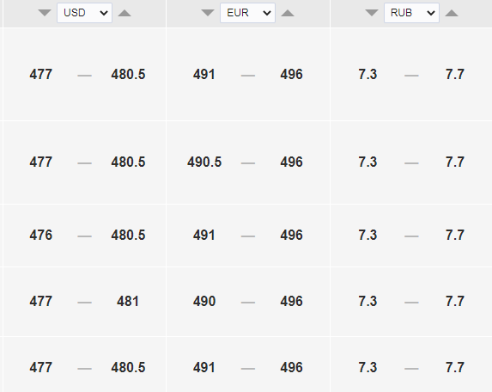The height and width of the screenshot is (392, 492).
Task: Select the 490.5 EUR buy rate
Action: pyautogui.click(x=204, y=162)
